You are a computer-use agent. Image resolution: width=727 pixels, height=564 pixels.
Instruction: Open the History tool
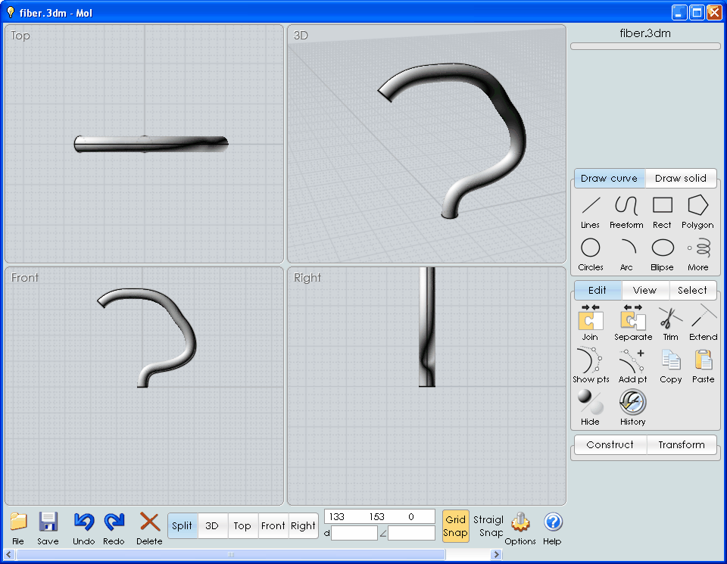click(x=632, y=407)
